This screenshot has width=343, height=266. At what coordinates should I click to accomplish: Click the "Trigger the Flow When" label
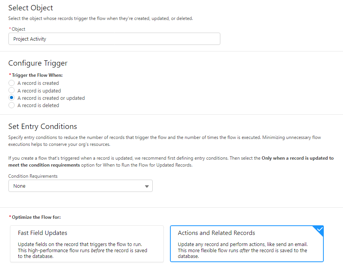37,75
